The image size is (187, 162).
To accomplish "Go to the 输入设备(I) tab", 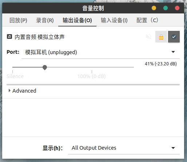I will [114, 20].
